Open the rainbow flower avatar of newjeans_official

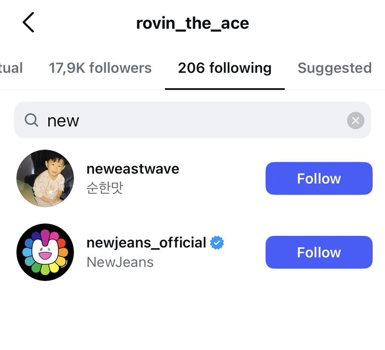45,252
